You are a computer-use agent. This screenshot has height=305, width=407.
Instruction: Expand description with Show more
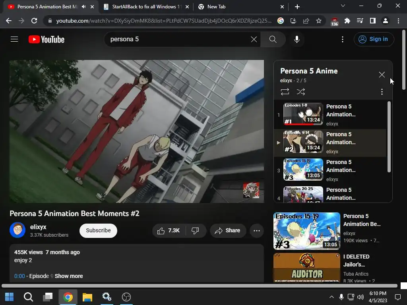coord(68,276)
